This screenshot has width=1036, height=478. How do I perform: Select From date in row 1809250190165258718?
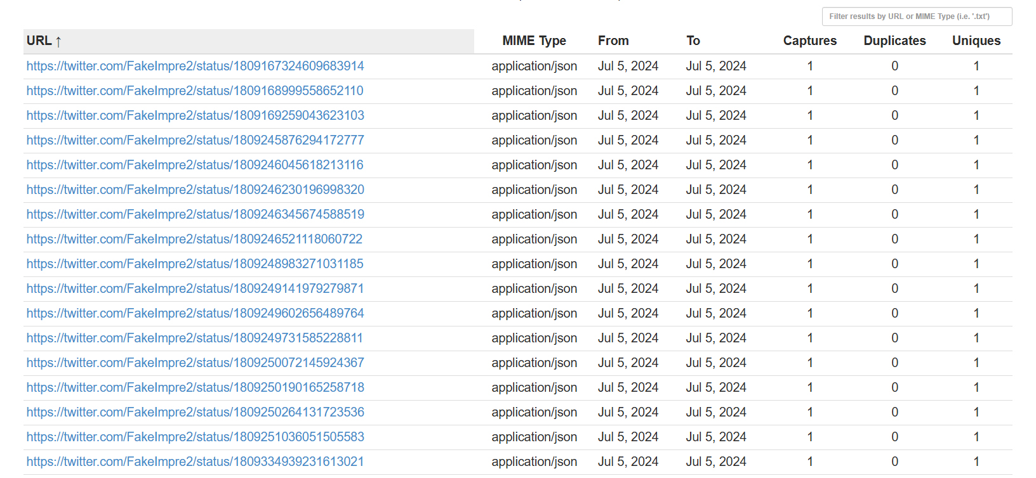[628, 387]
